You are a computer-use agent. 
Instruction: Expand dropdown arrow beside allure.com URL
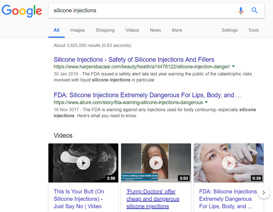[206, 102]
